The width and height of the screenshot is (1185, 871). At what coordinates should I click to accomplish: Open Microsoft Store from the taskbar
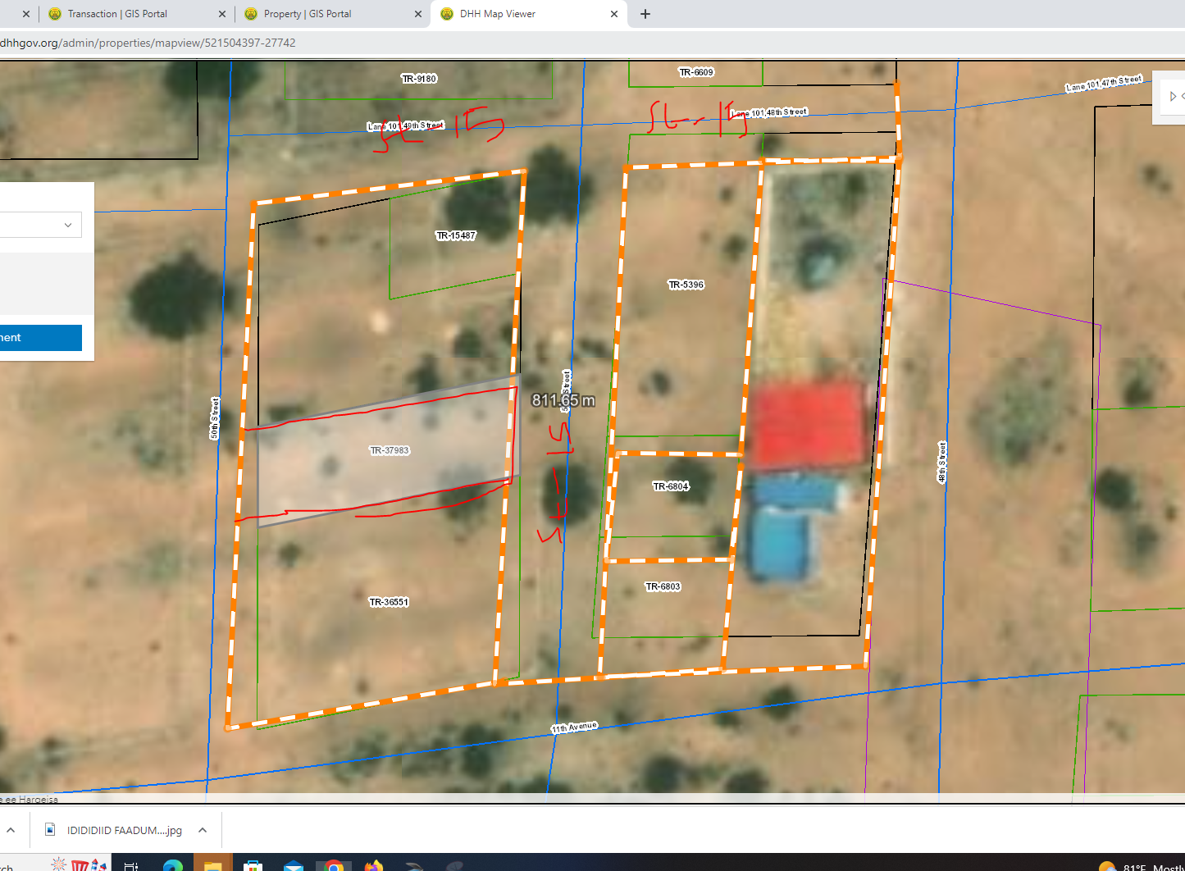coord(253,865)
